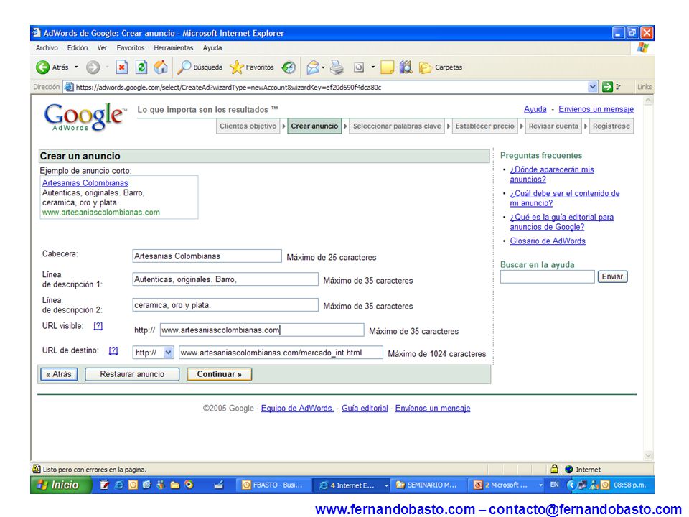Switch to FBASTO taskbar window
This screenshot has height=517, width=689.
tap(273, 485)
